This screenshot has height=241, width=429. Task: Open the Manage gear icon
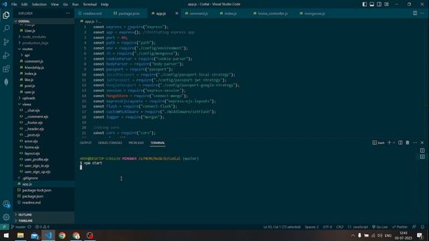[6, 217]
